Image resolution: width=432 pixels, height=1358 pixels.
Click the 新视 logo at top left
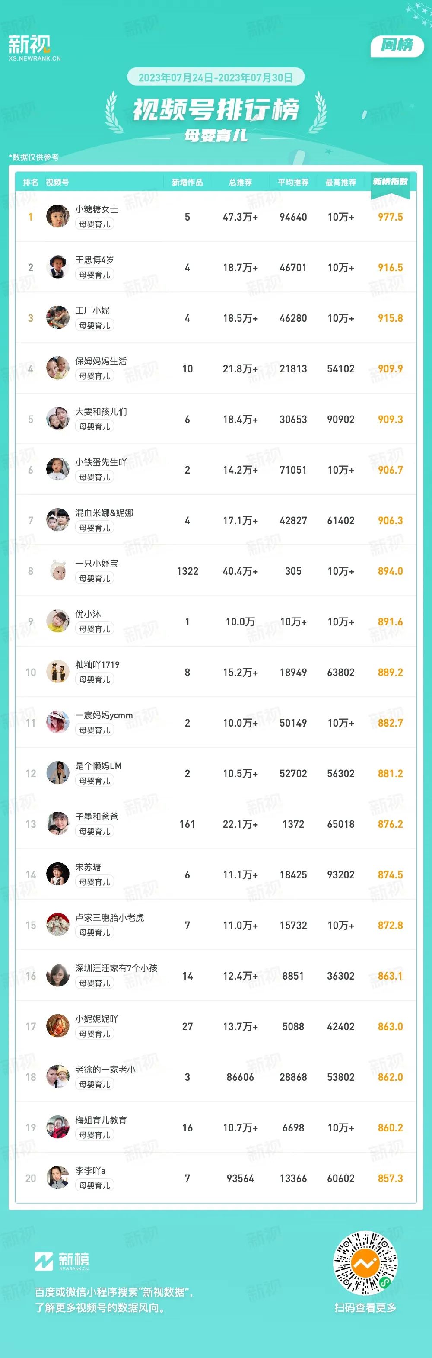pos(34,48)
